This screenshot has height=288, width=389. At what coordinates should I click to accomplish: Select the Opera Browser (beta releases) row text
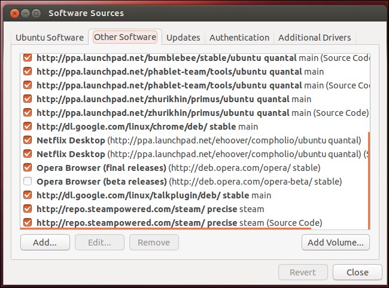pos(189,182)
